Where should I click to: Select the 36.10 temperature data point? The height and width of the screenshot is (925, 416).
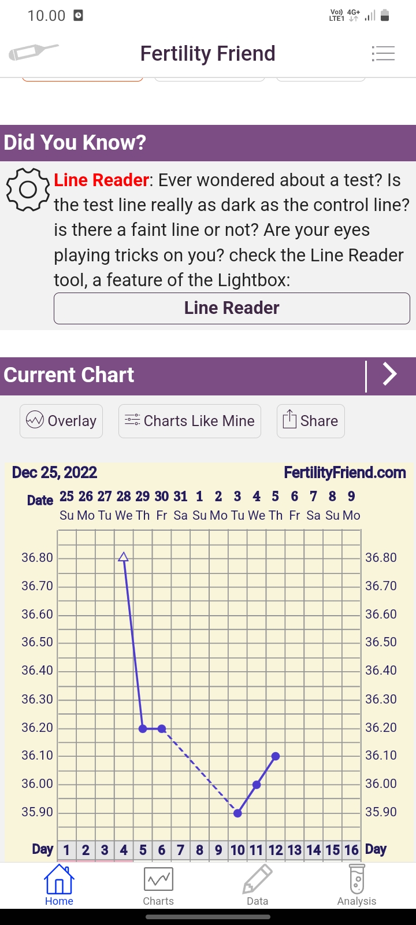point(276,756)
